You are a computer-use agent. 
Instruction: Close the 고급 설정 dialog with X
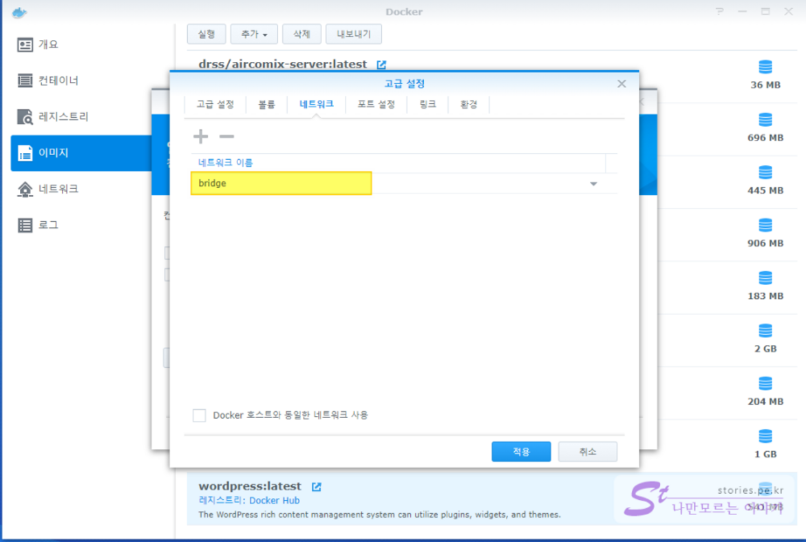[x=622, y=84]
